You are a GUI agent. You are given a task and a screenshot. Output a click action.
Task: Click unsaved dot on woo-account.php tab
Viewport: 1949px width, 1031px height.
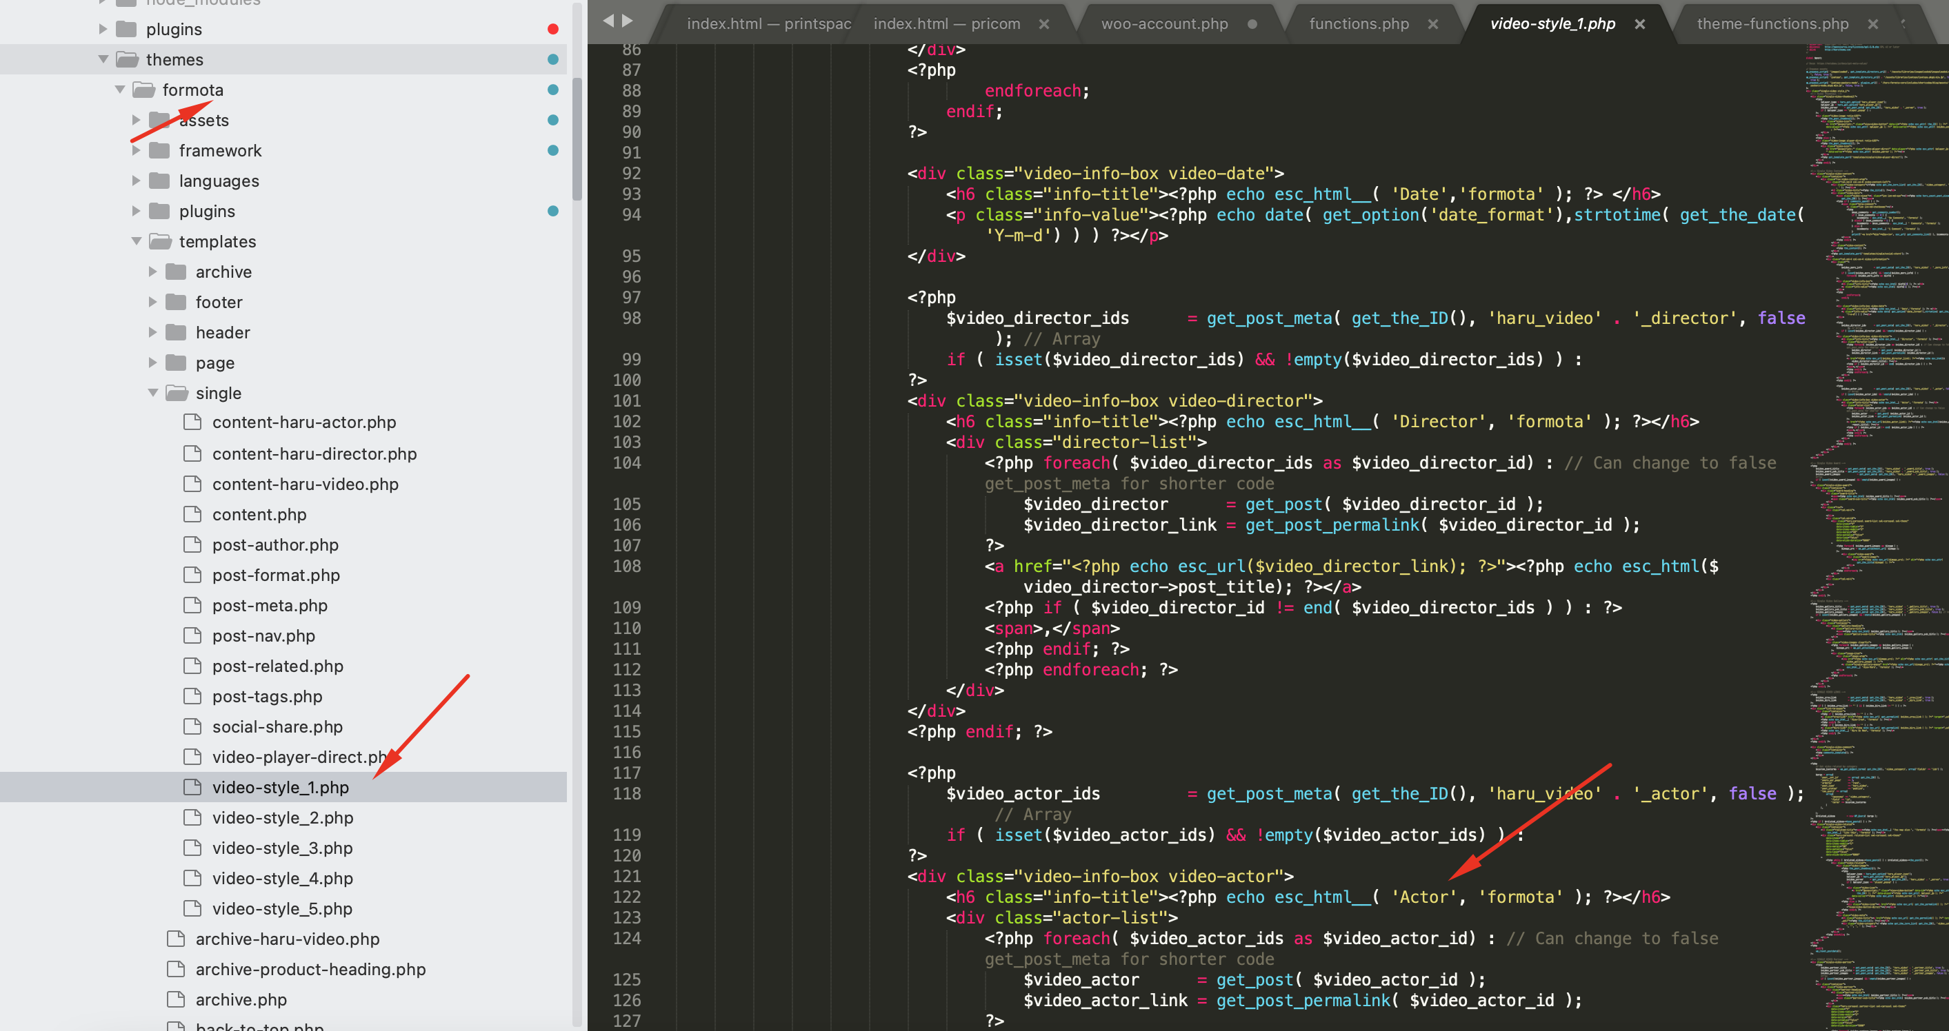click(1252, 24)
